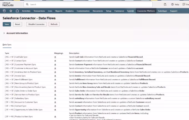
Task: Select the Data Sync tab
Action: (x=7, y=45)
